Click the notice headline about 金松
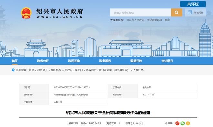This screenshot has height=127, width=213. (x=108, y=113)
